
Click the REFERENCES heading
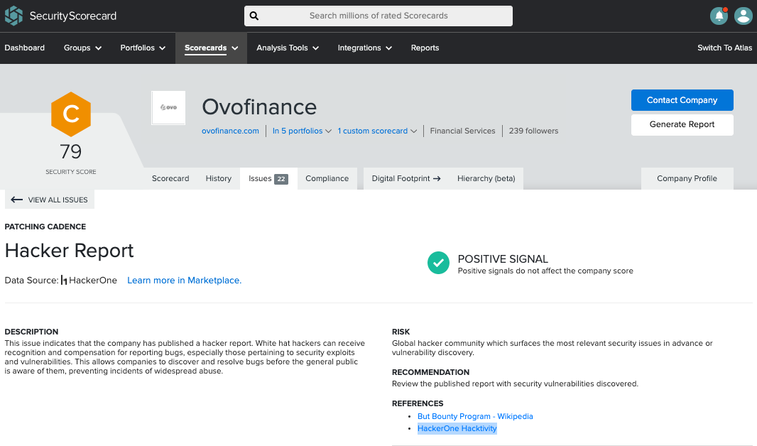point(418,403)
